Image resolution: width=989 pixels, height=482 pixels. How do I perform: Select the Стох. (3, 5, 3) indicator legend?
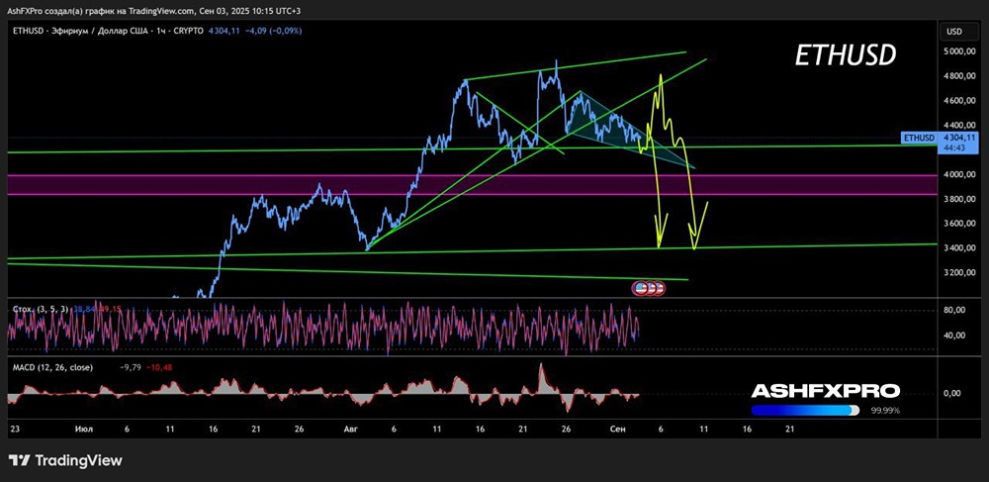[x=41, y=309]
